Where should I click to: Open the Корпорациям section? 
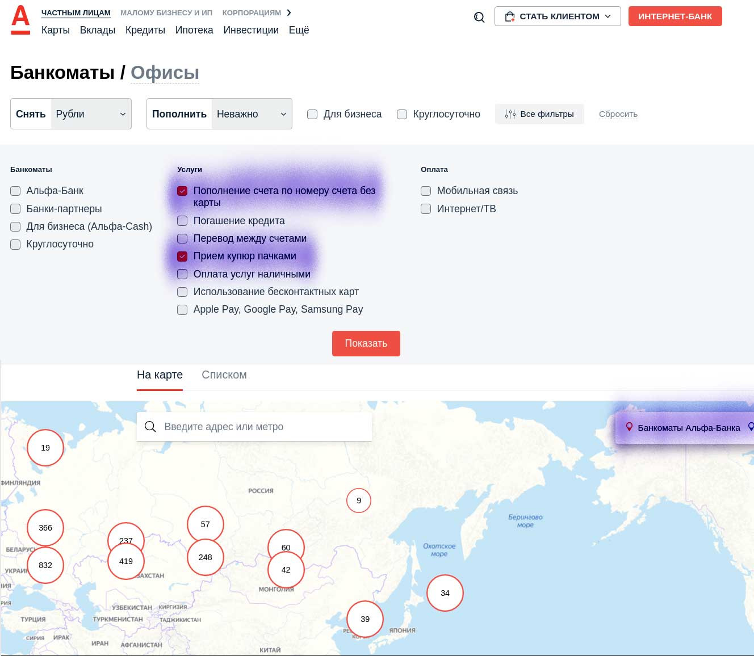252,12
